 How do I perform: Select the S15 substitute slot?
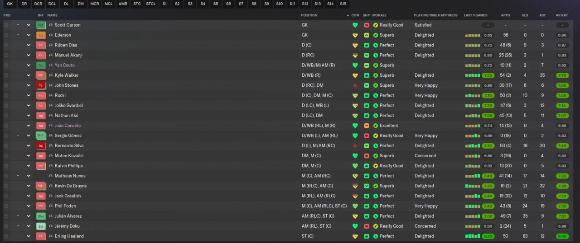coord(343,4)
